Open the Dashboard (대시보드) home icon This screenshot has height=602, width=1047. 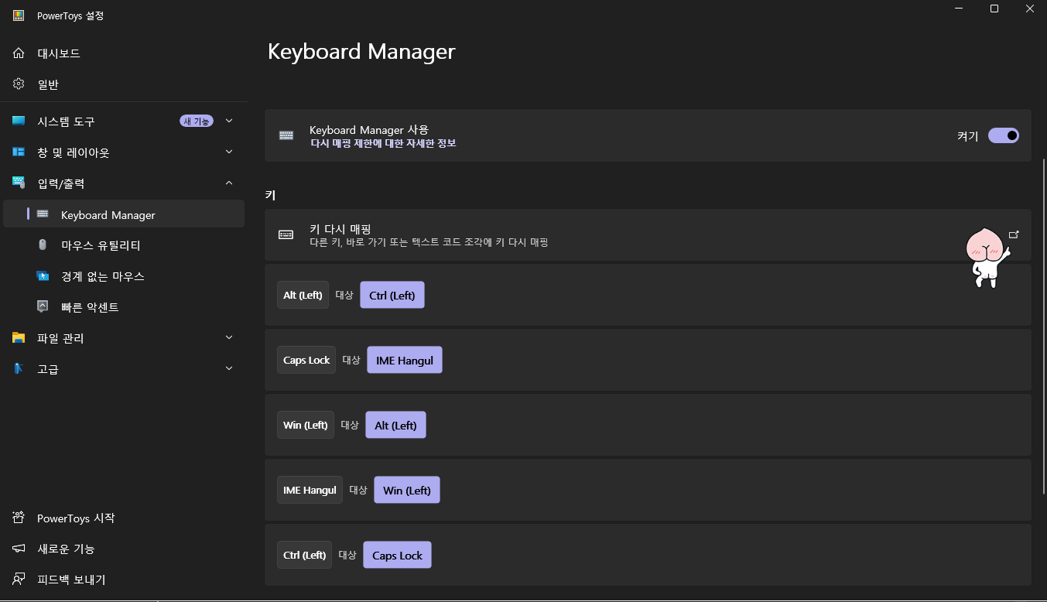click(x=19, y=53)
